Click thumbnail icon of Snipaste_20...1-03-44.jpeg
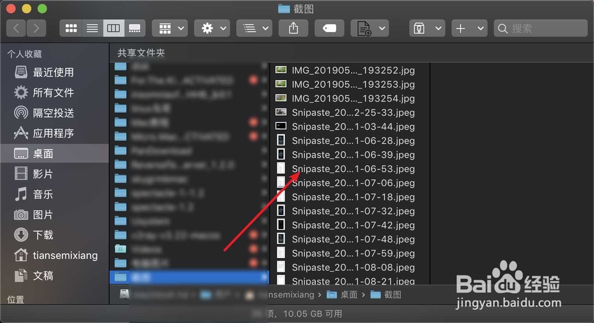This screenshot has width=594, height=323. pos(281,126)
